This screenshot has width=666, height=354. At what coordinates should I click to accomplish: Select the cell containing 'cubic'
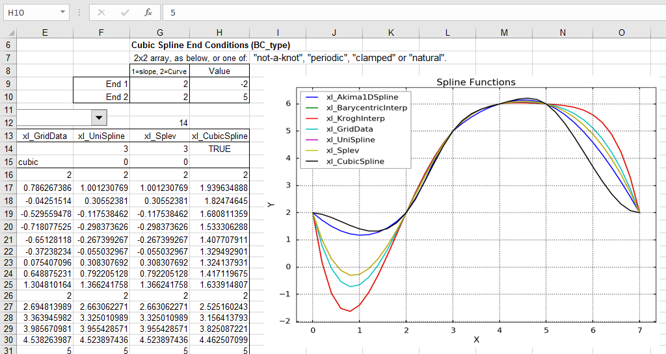click(44, 162)
